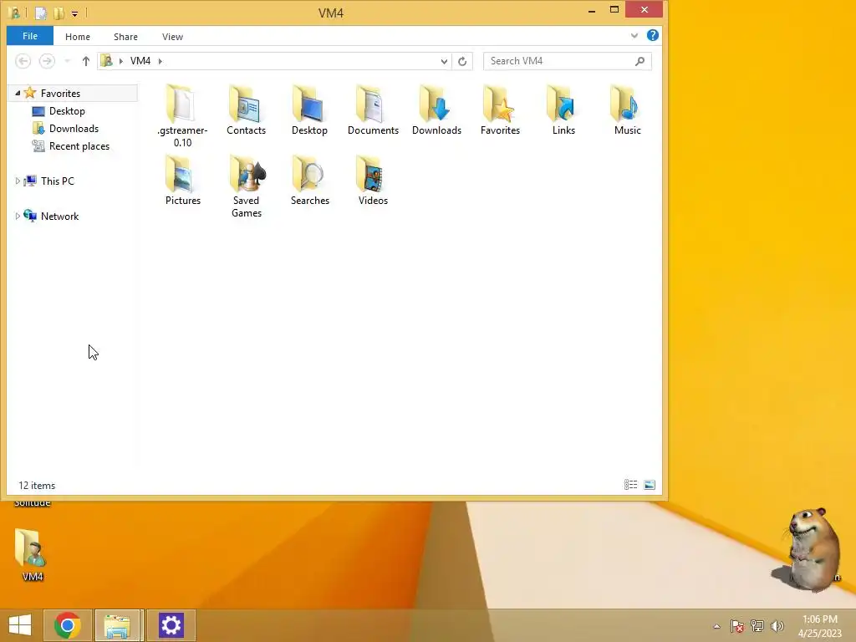Image resolution: width=856 pixels, height=642 pixels.
Task: Click New folder icon in quick access toolbar
Action: click(59, 13)
